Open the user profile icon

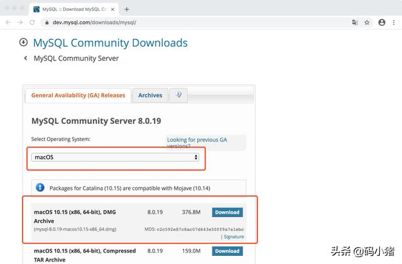coord(382,23)
